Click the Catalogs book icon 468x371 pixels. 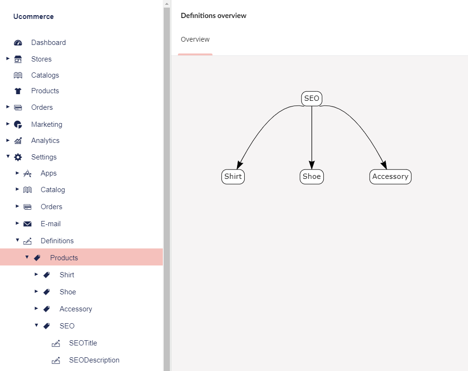(18, 75)
